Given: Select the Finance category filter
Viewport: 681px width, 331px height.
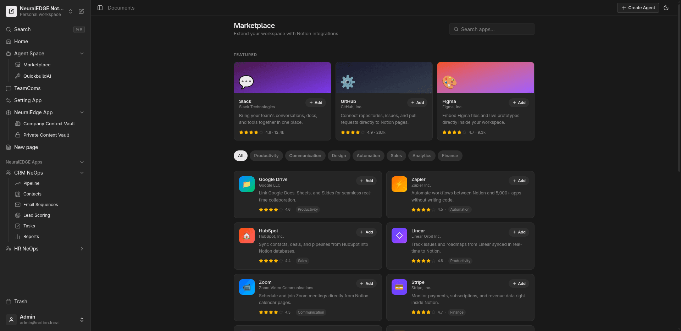Looking at the screenshot, I should click(x=450, y=156).
